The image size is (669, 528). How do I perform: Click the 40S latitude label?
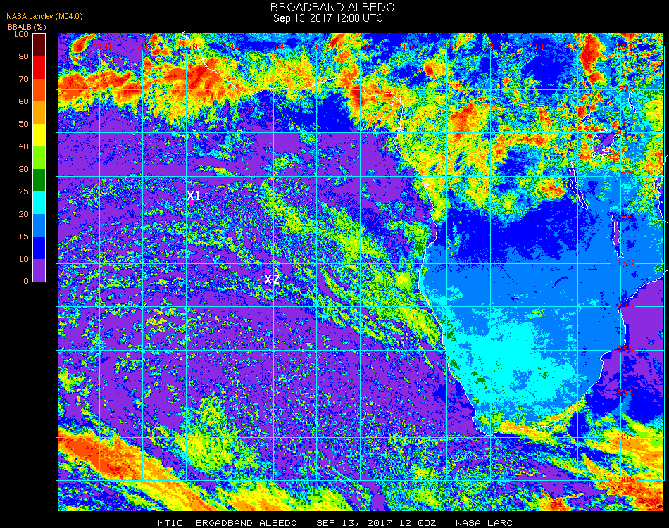(626, 480)
